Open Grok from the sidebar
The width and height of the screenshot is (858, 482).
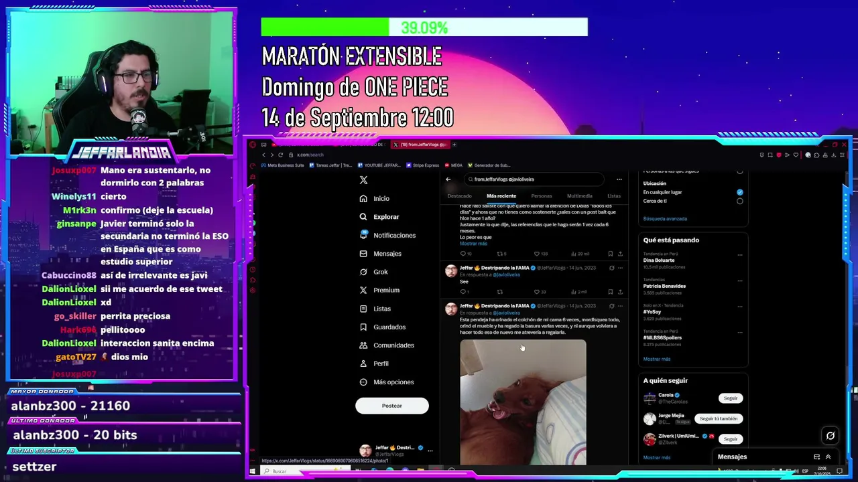tap(373, 272)
